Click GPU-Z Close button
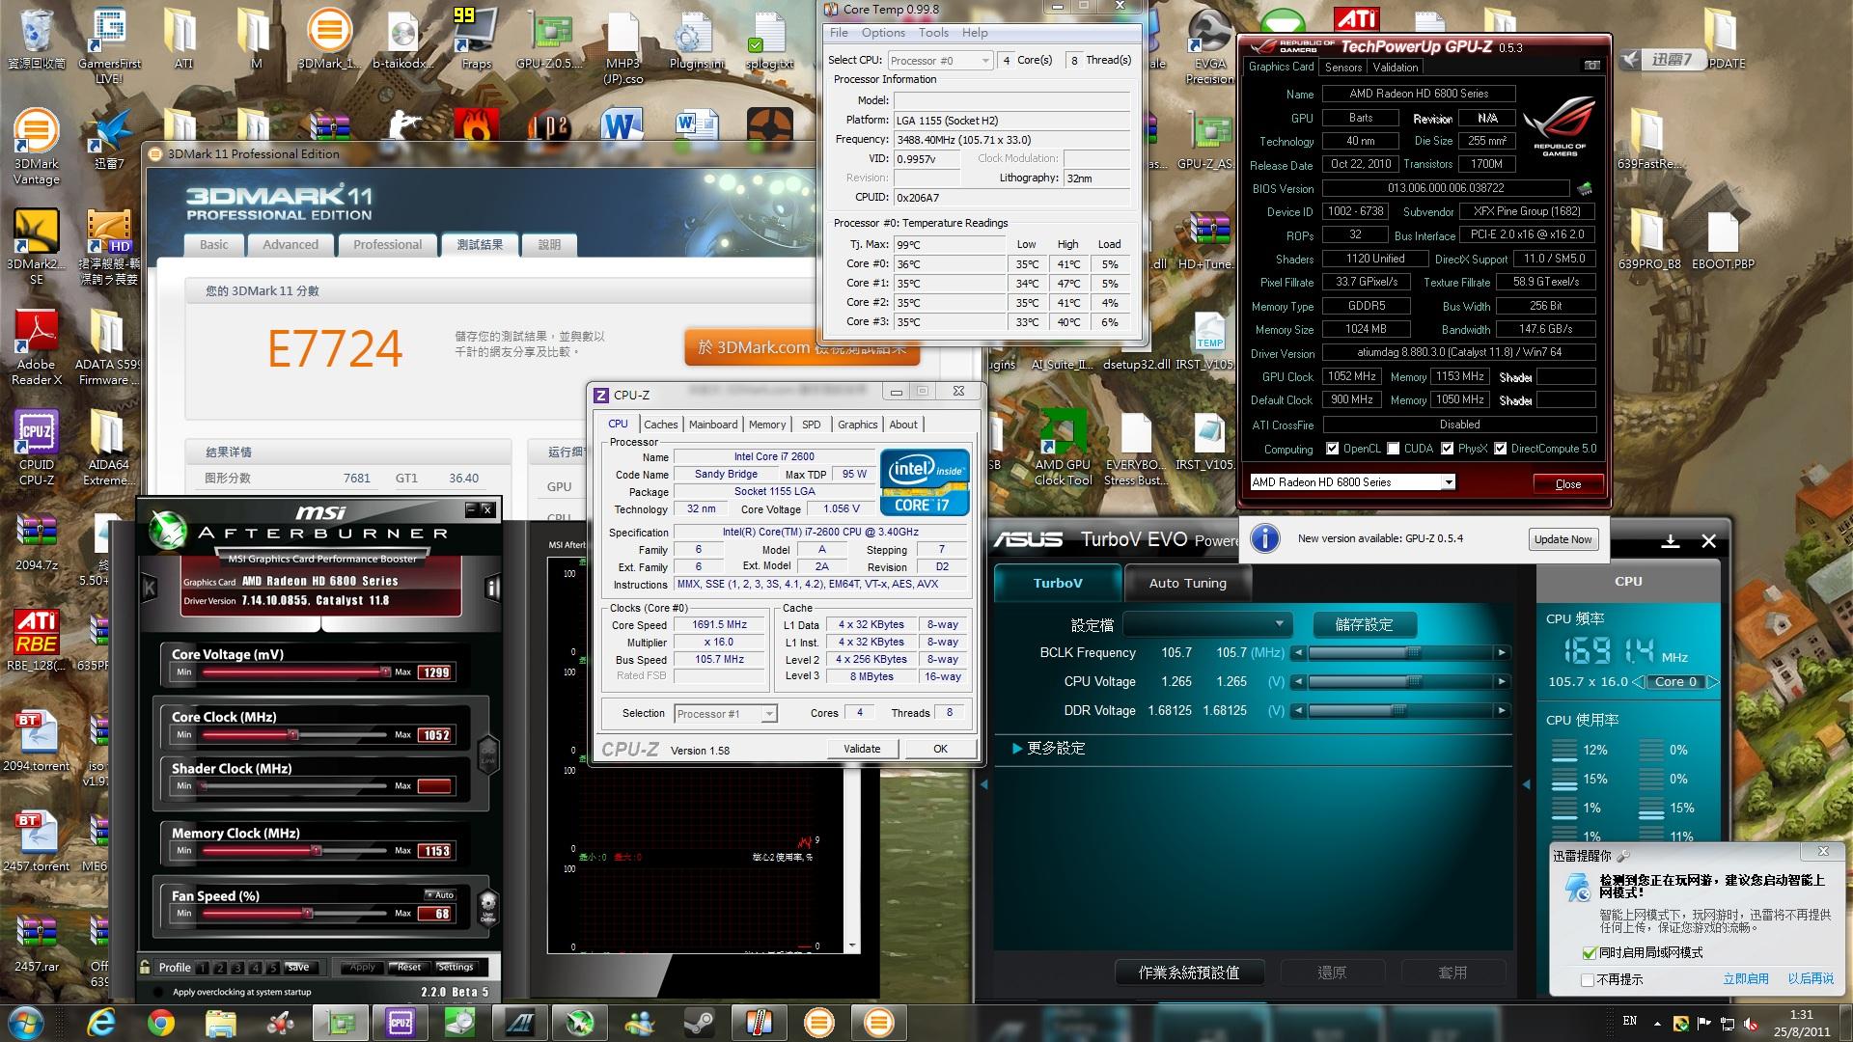The height and width of the screenshot is (1042, 1853). tap(1568, 484)
